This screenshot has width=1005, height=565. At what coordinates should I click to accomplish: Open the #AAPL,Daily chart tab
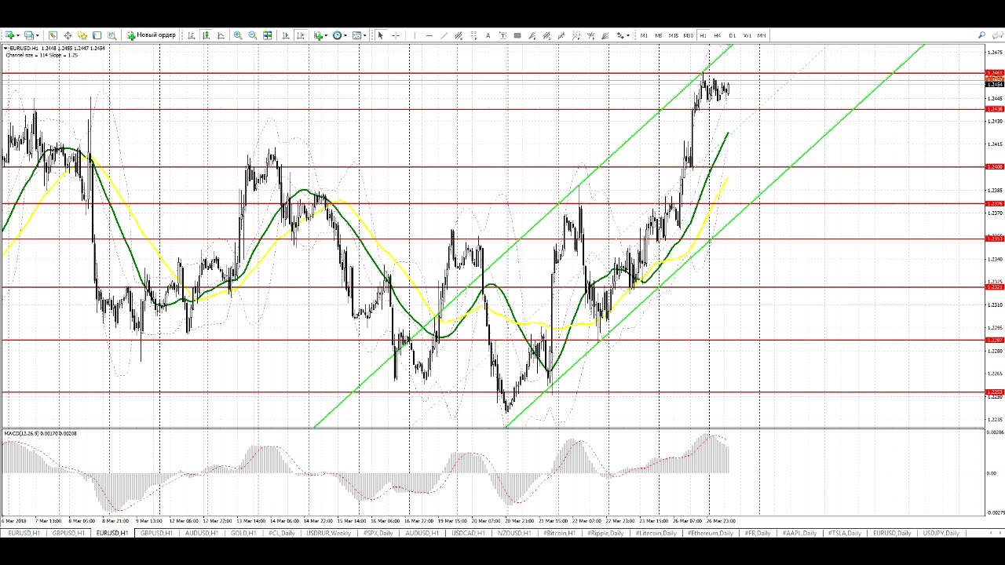[799, 533]
